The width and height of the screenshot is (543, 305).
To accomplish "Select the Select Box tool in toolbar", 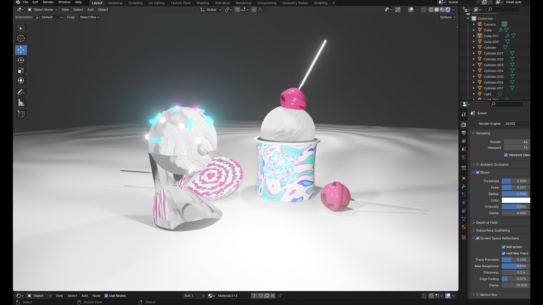I will pyautogui.click(x=21, y=28).
